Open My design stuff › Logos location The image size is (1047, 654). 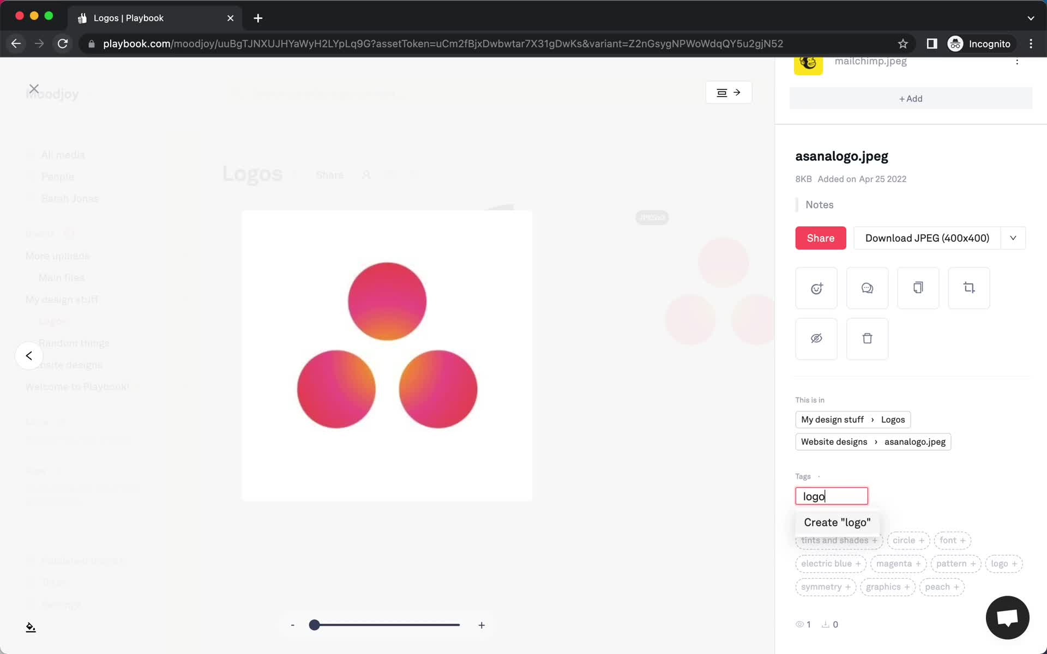pos(853,420)
